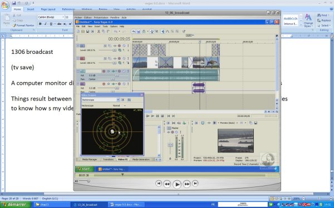334x208 pixels.
Task: Click the scissors Cut icon in Vegas toolbar
Action: (99, 32)
